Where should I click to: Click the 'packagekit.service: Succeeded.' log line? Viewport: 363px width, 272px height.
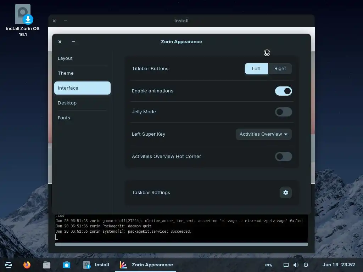(124, 232)
